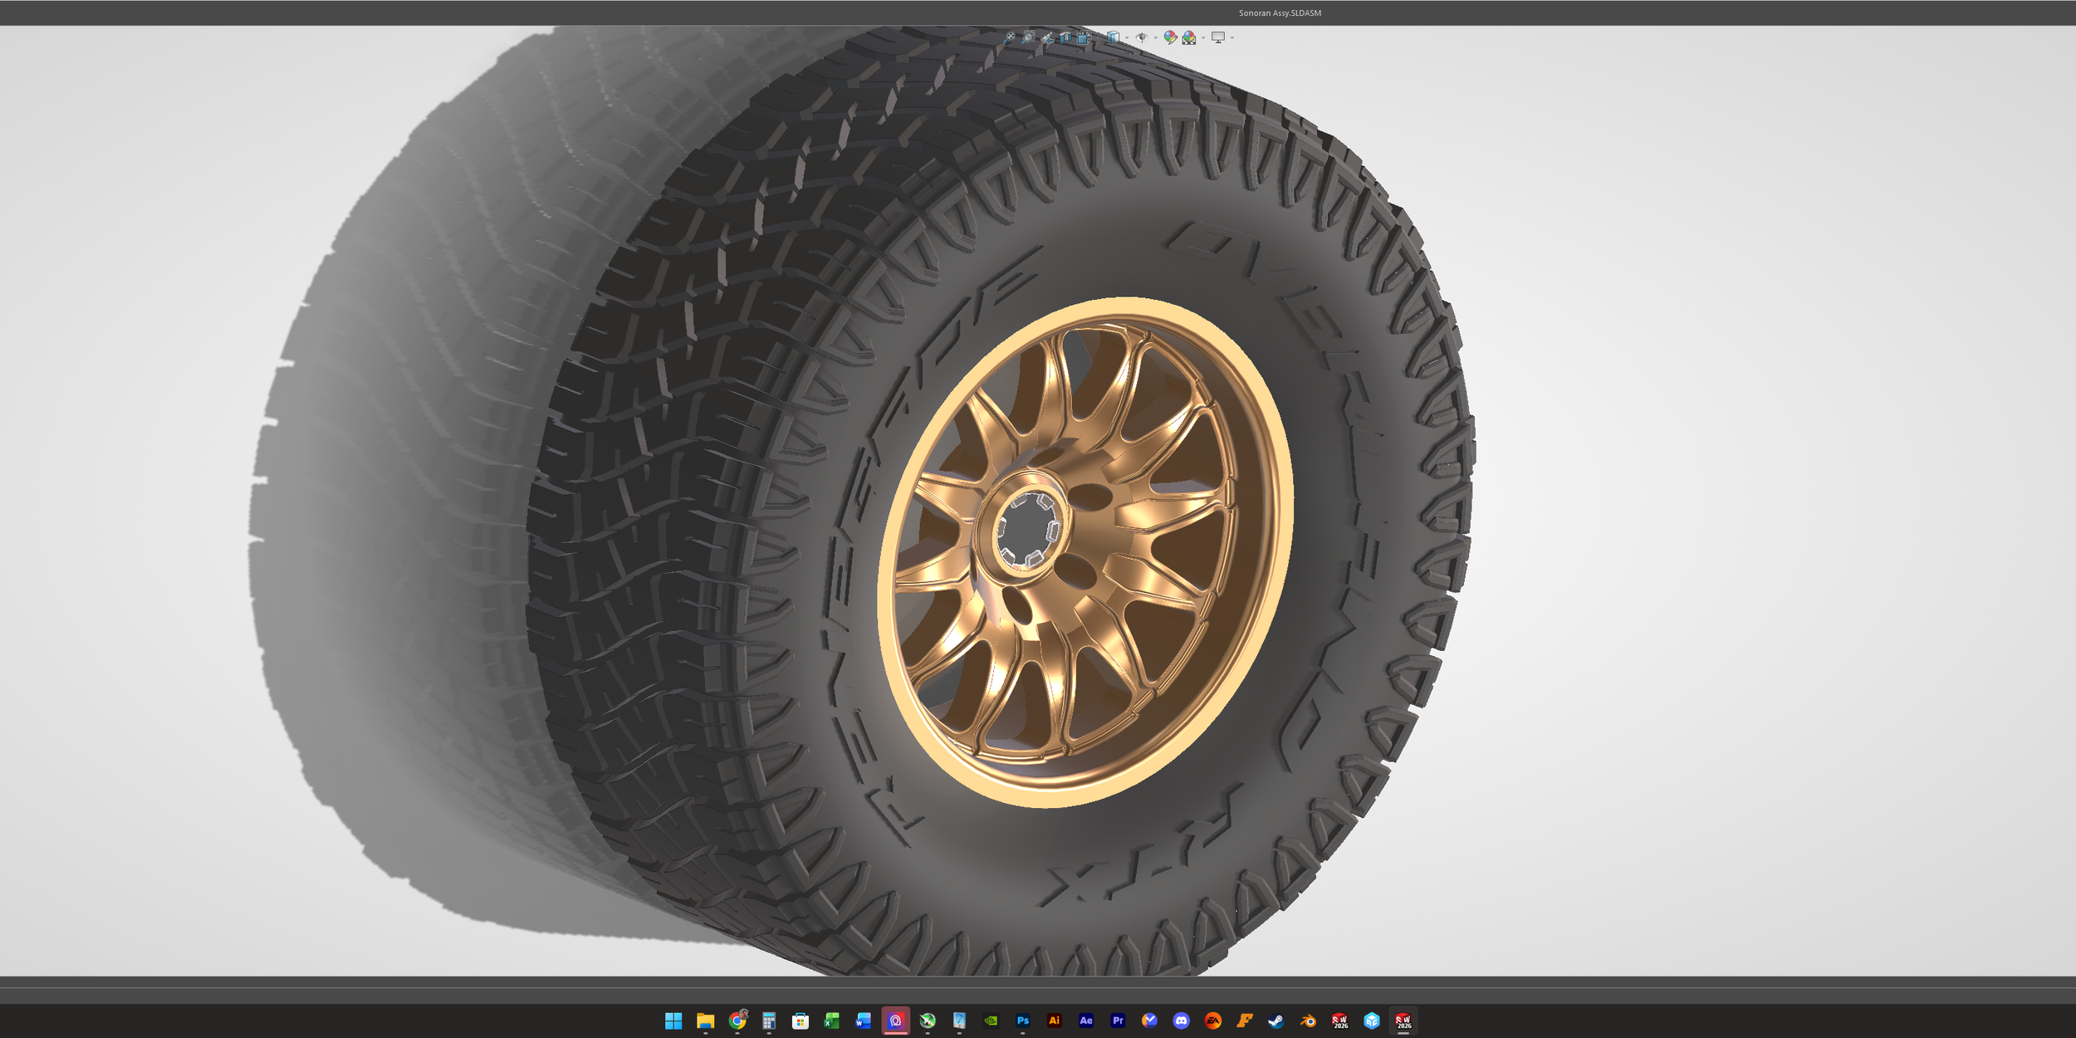Open the EA app from taskbar
The width and height of the screenshot is (2076, 1038).
pos(1212,1021)
